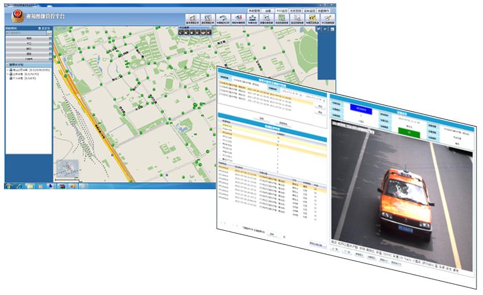Open the vehicle trajectory tool with car tracks icon
The width and height of the screenshot is (483, 295).
tap(223, 19)
